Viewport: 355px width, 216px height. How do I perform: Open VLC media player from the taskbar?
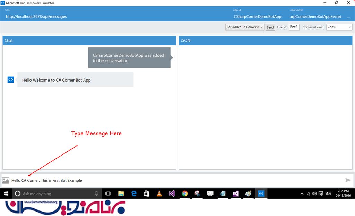point(159,194)
